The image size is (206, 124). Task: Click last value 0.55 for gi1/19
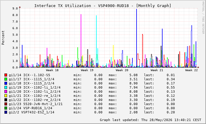171,87
